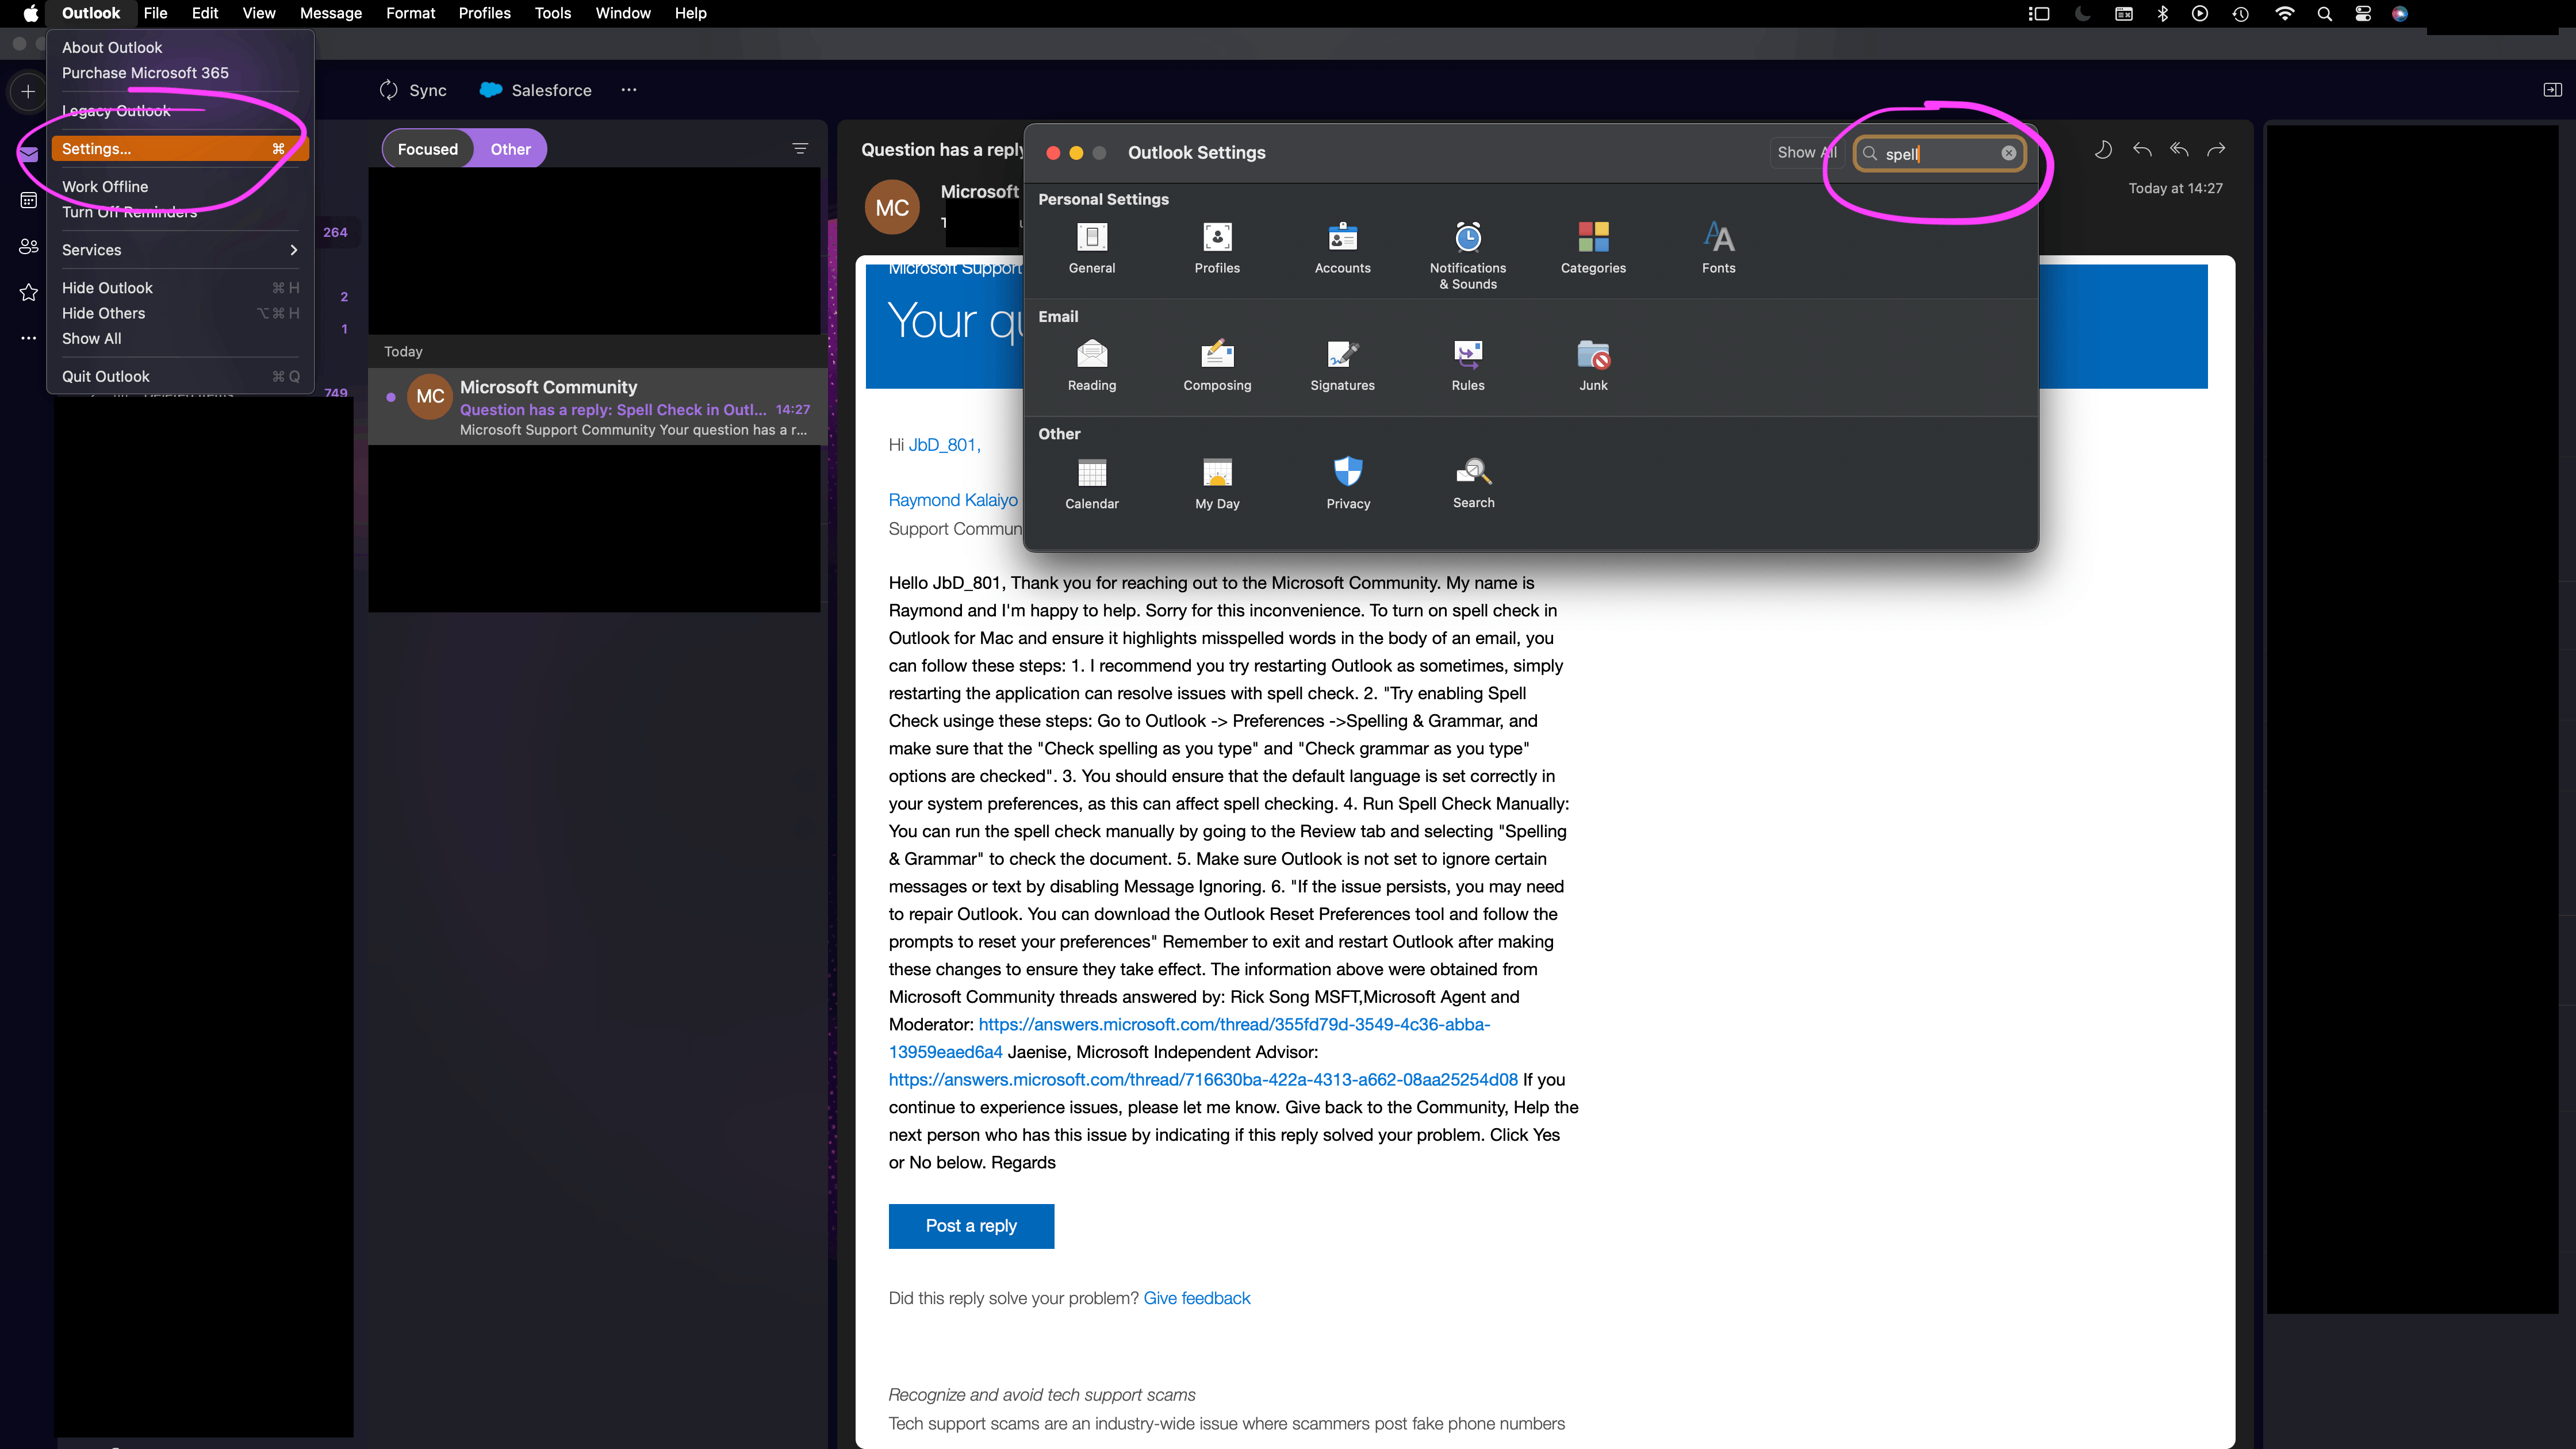Screen dimensions: 2576x1449
Task: Click the Reply arrow icon
Action: coord(2142,150)
